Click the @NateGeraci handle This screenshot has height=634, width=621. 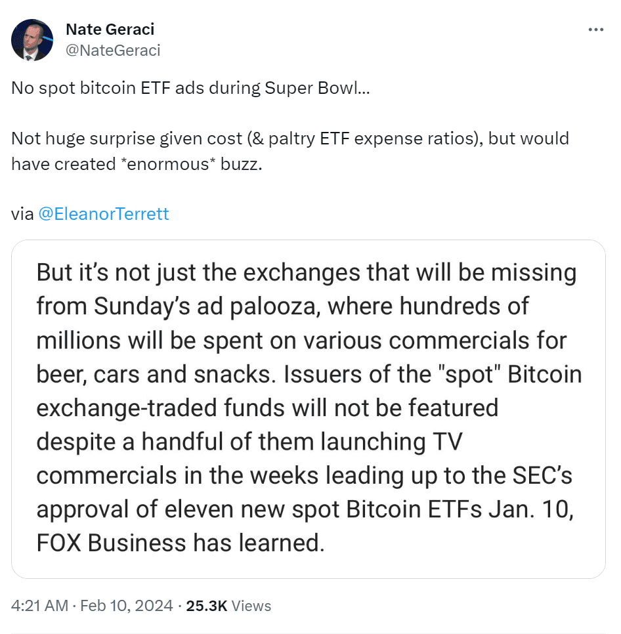tap(113, 51)
